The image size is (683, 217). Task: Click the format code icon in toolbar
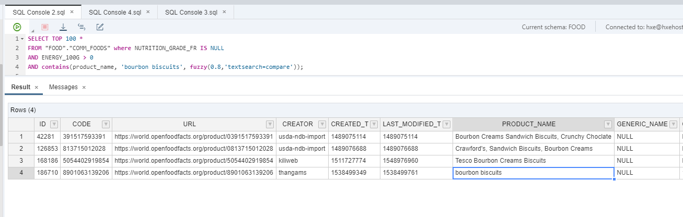pyautogui.click(x=82, y=27)
